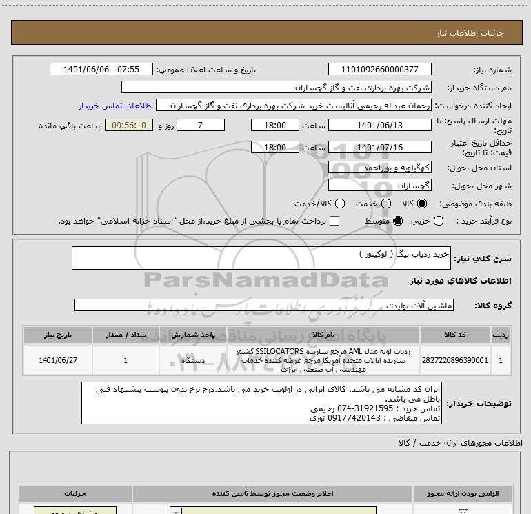Open the license status dropdown arrow
531x514 pixels.
point(176,511)
